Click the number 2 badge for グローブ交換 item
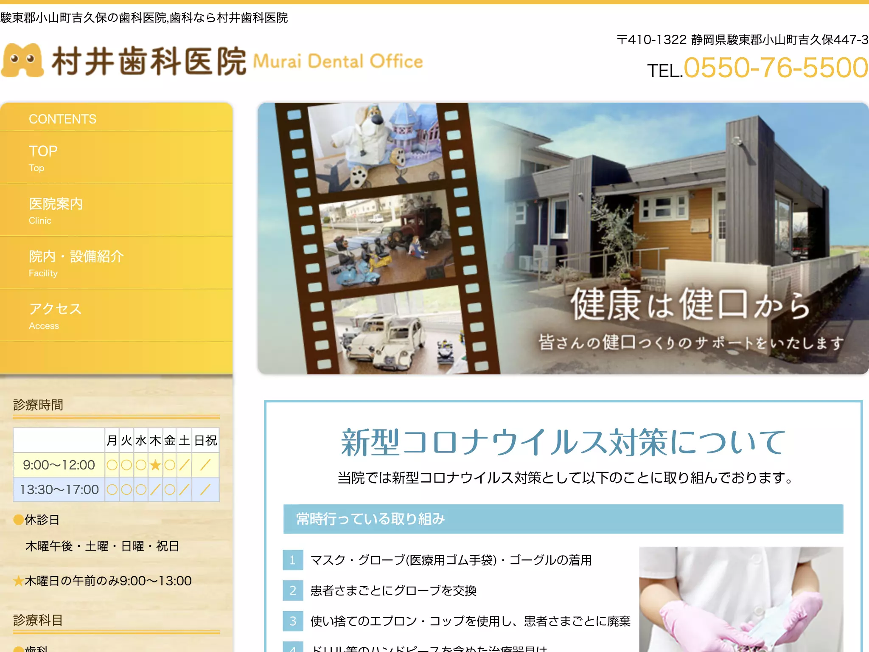 coord(293,590)
